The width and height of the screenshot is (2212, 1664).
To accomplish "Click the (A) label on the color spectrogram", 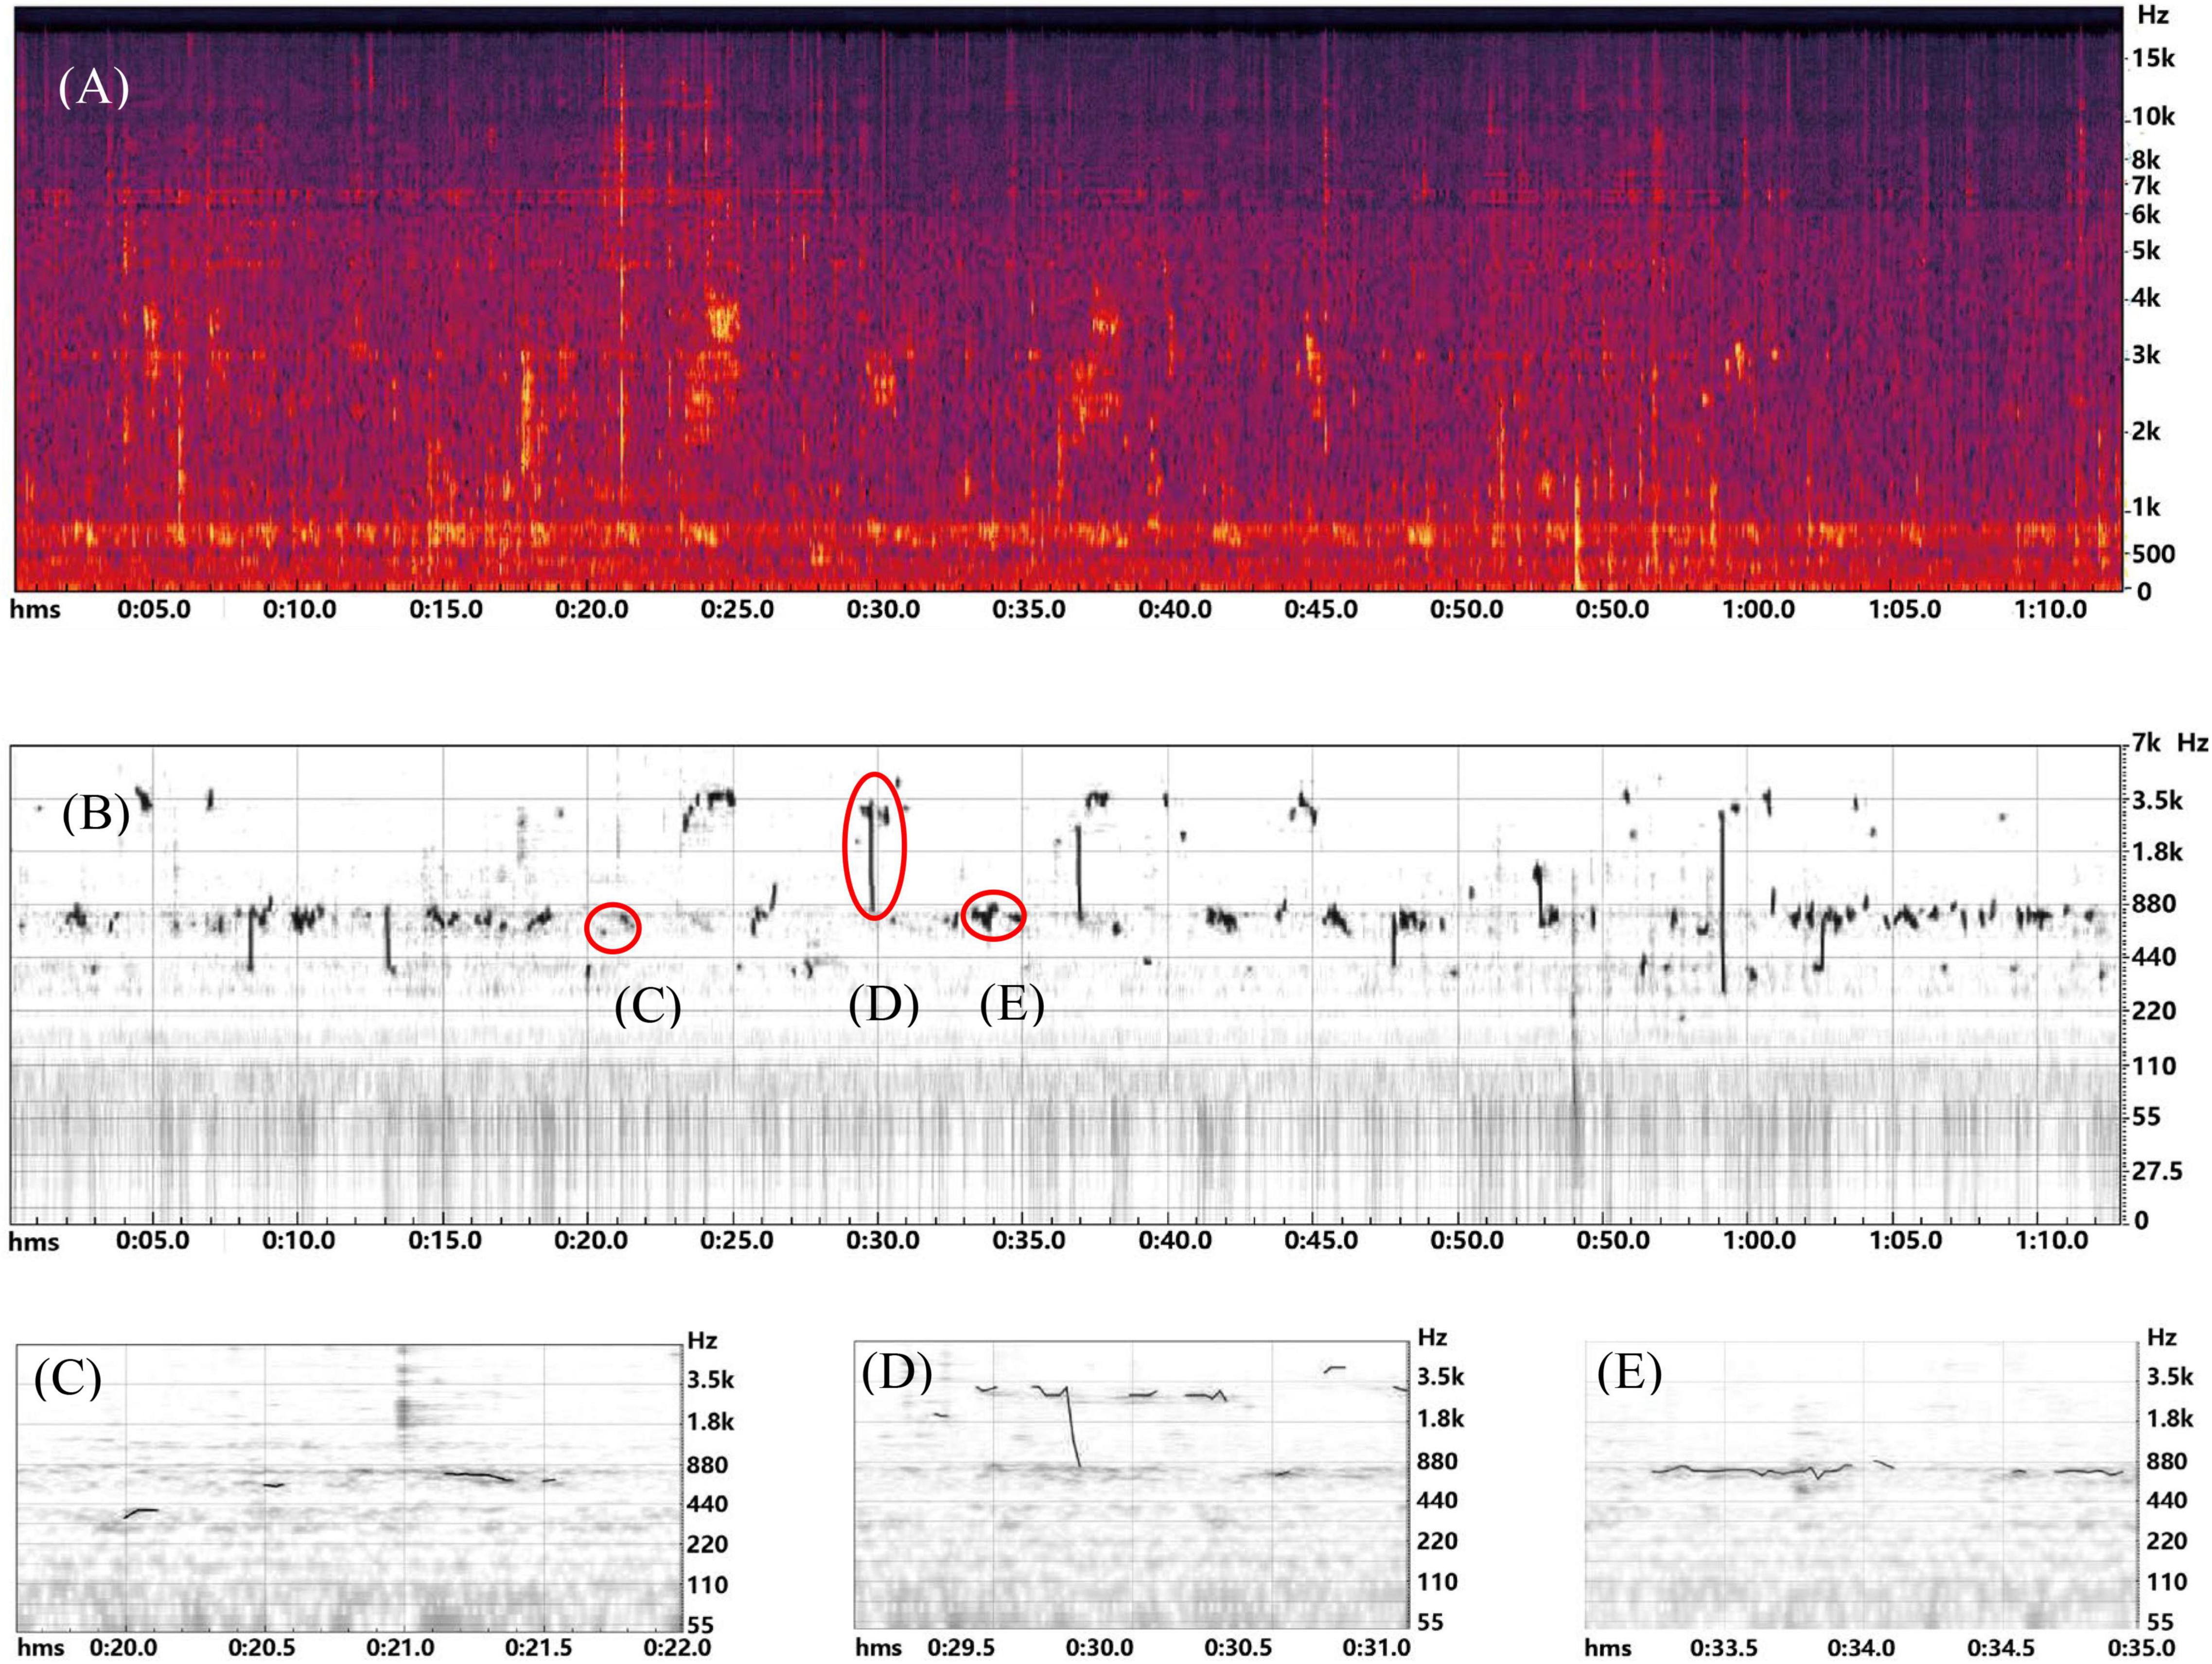I will pos(93,88).
